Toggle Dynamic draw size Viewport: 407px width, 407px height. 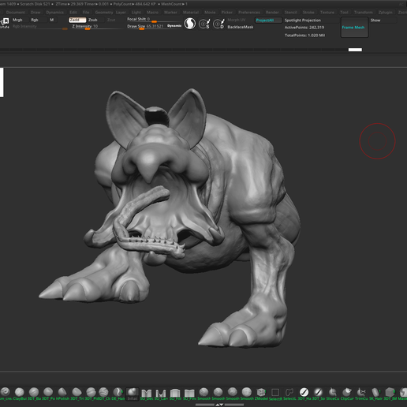coord(174,26)
